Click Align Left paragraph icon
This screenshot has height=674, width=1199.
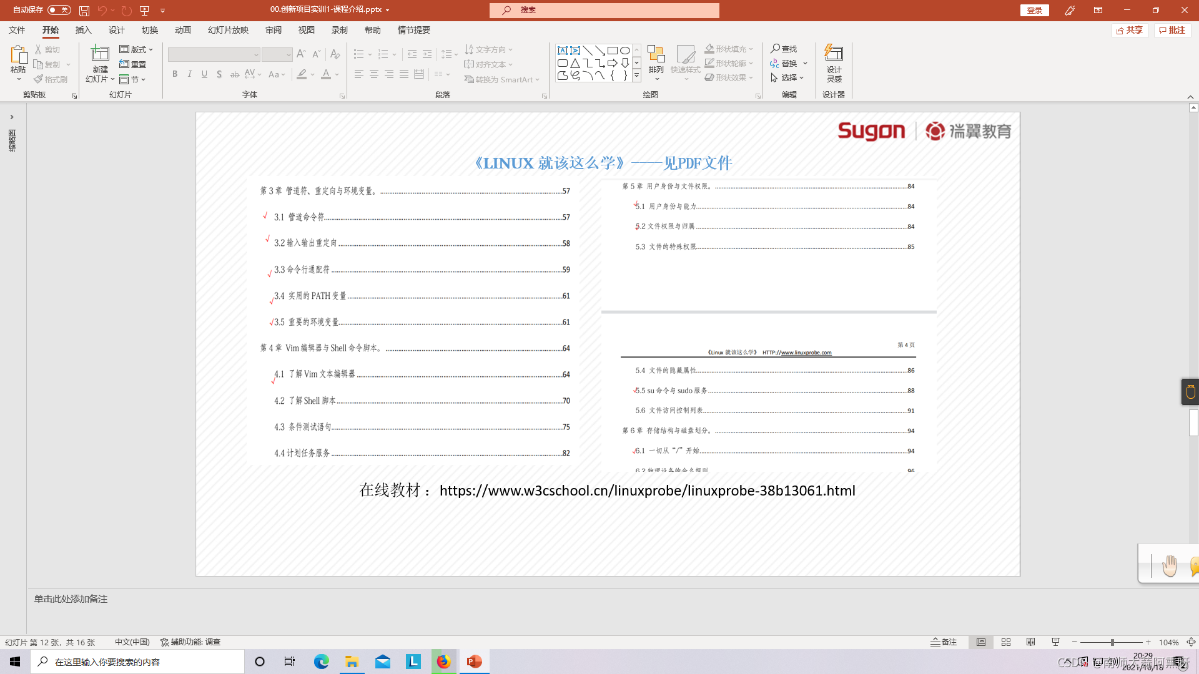[x=358, y=74]
